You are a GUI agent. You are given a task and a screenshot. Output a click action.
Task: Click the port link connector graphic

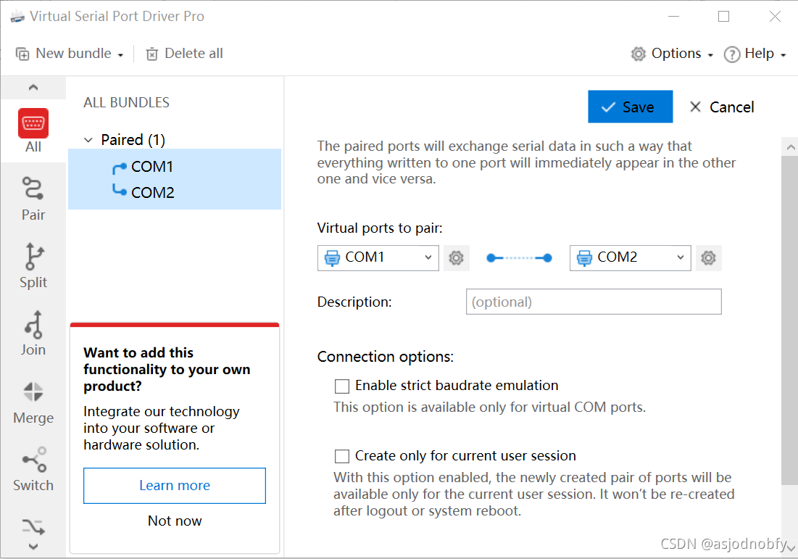[519, 258]
